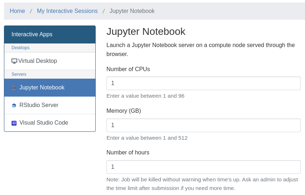Click the Interactive Apps panel header
Viewport: 305px width, 195px height.
click(50, 34)
